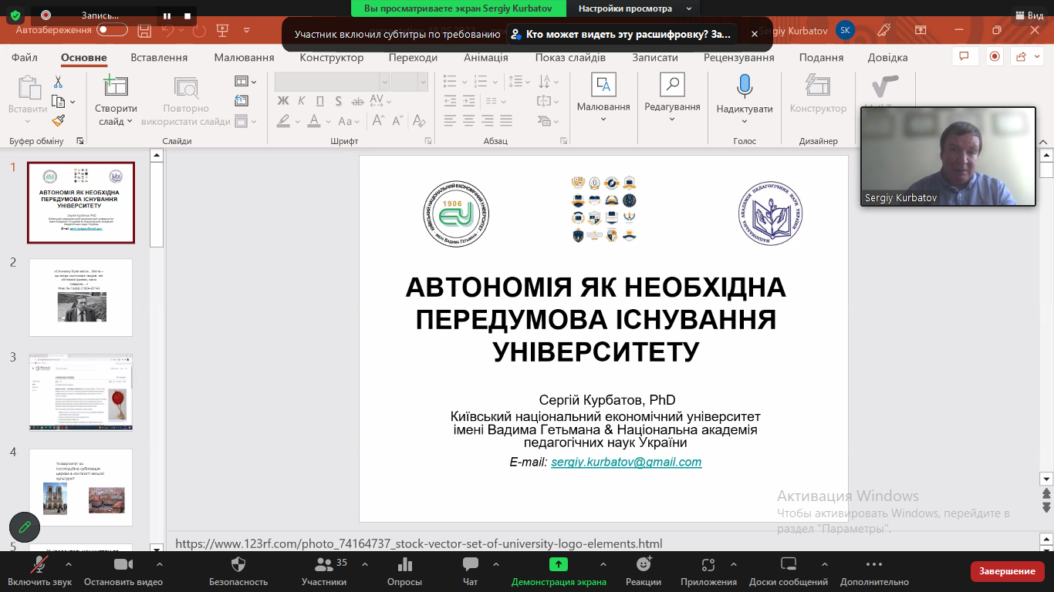Switch to Вставлення tab

(x=159, y=58)
